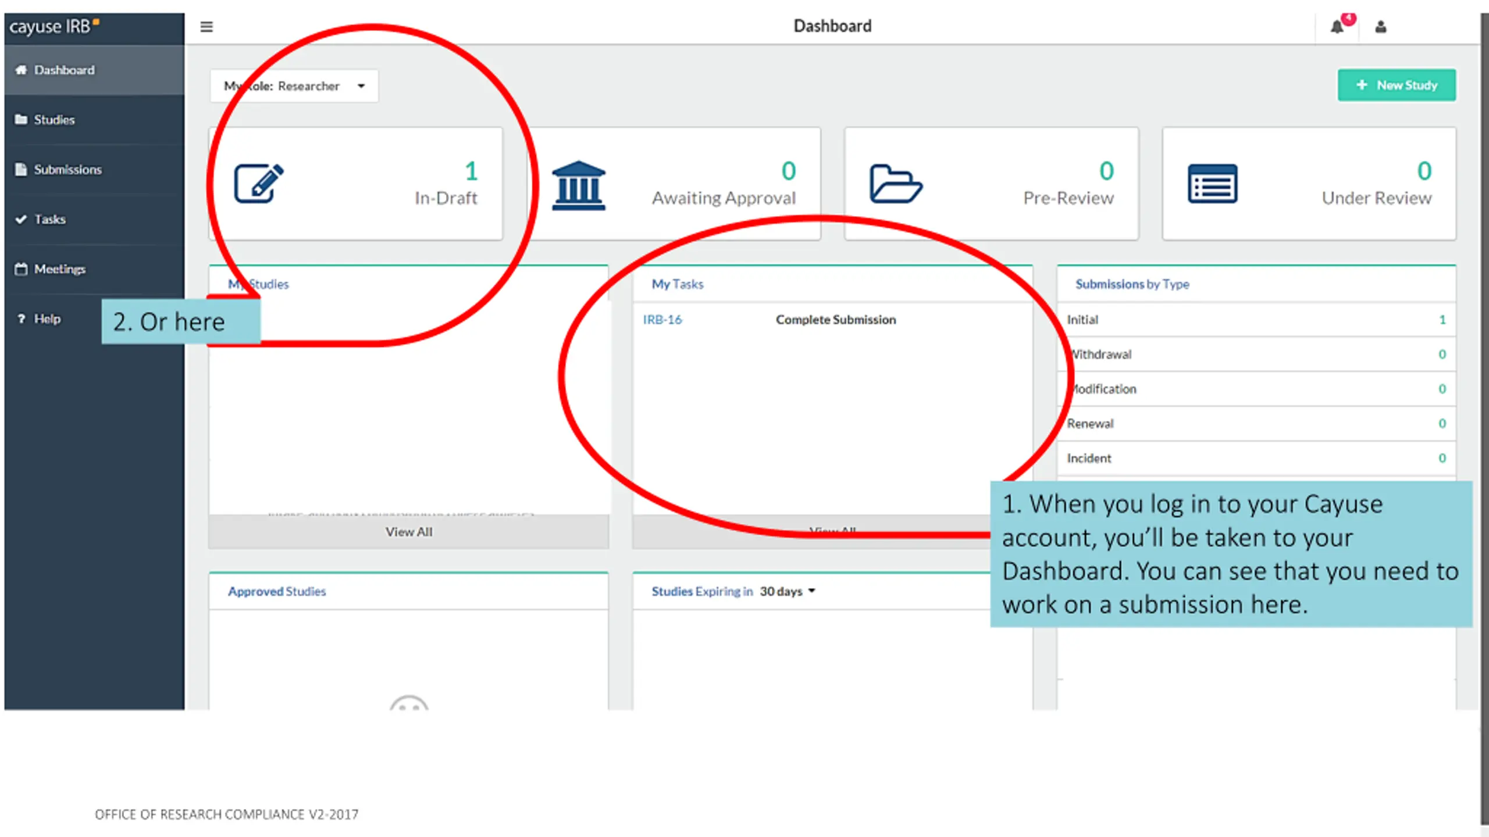
Task: Click the folder icon beside Studies
Action: (22, 119)
